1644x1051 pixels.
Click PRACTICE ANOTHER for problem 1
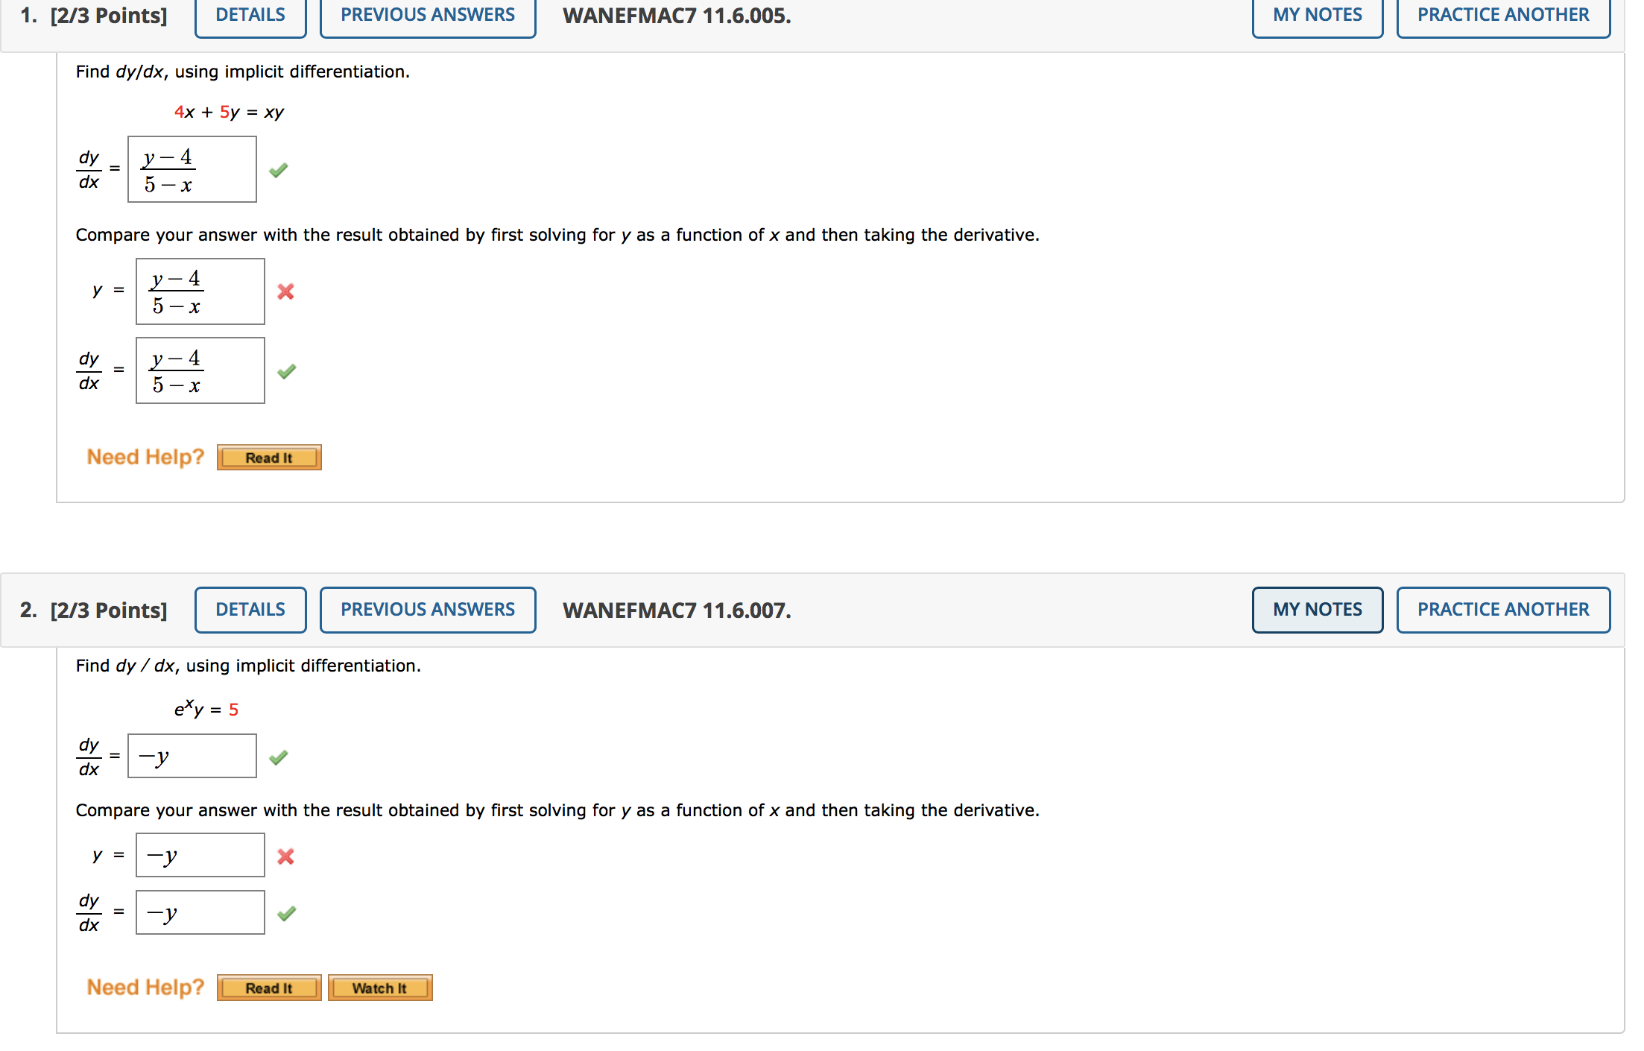[1502, 14]
